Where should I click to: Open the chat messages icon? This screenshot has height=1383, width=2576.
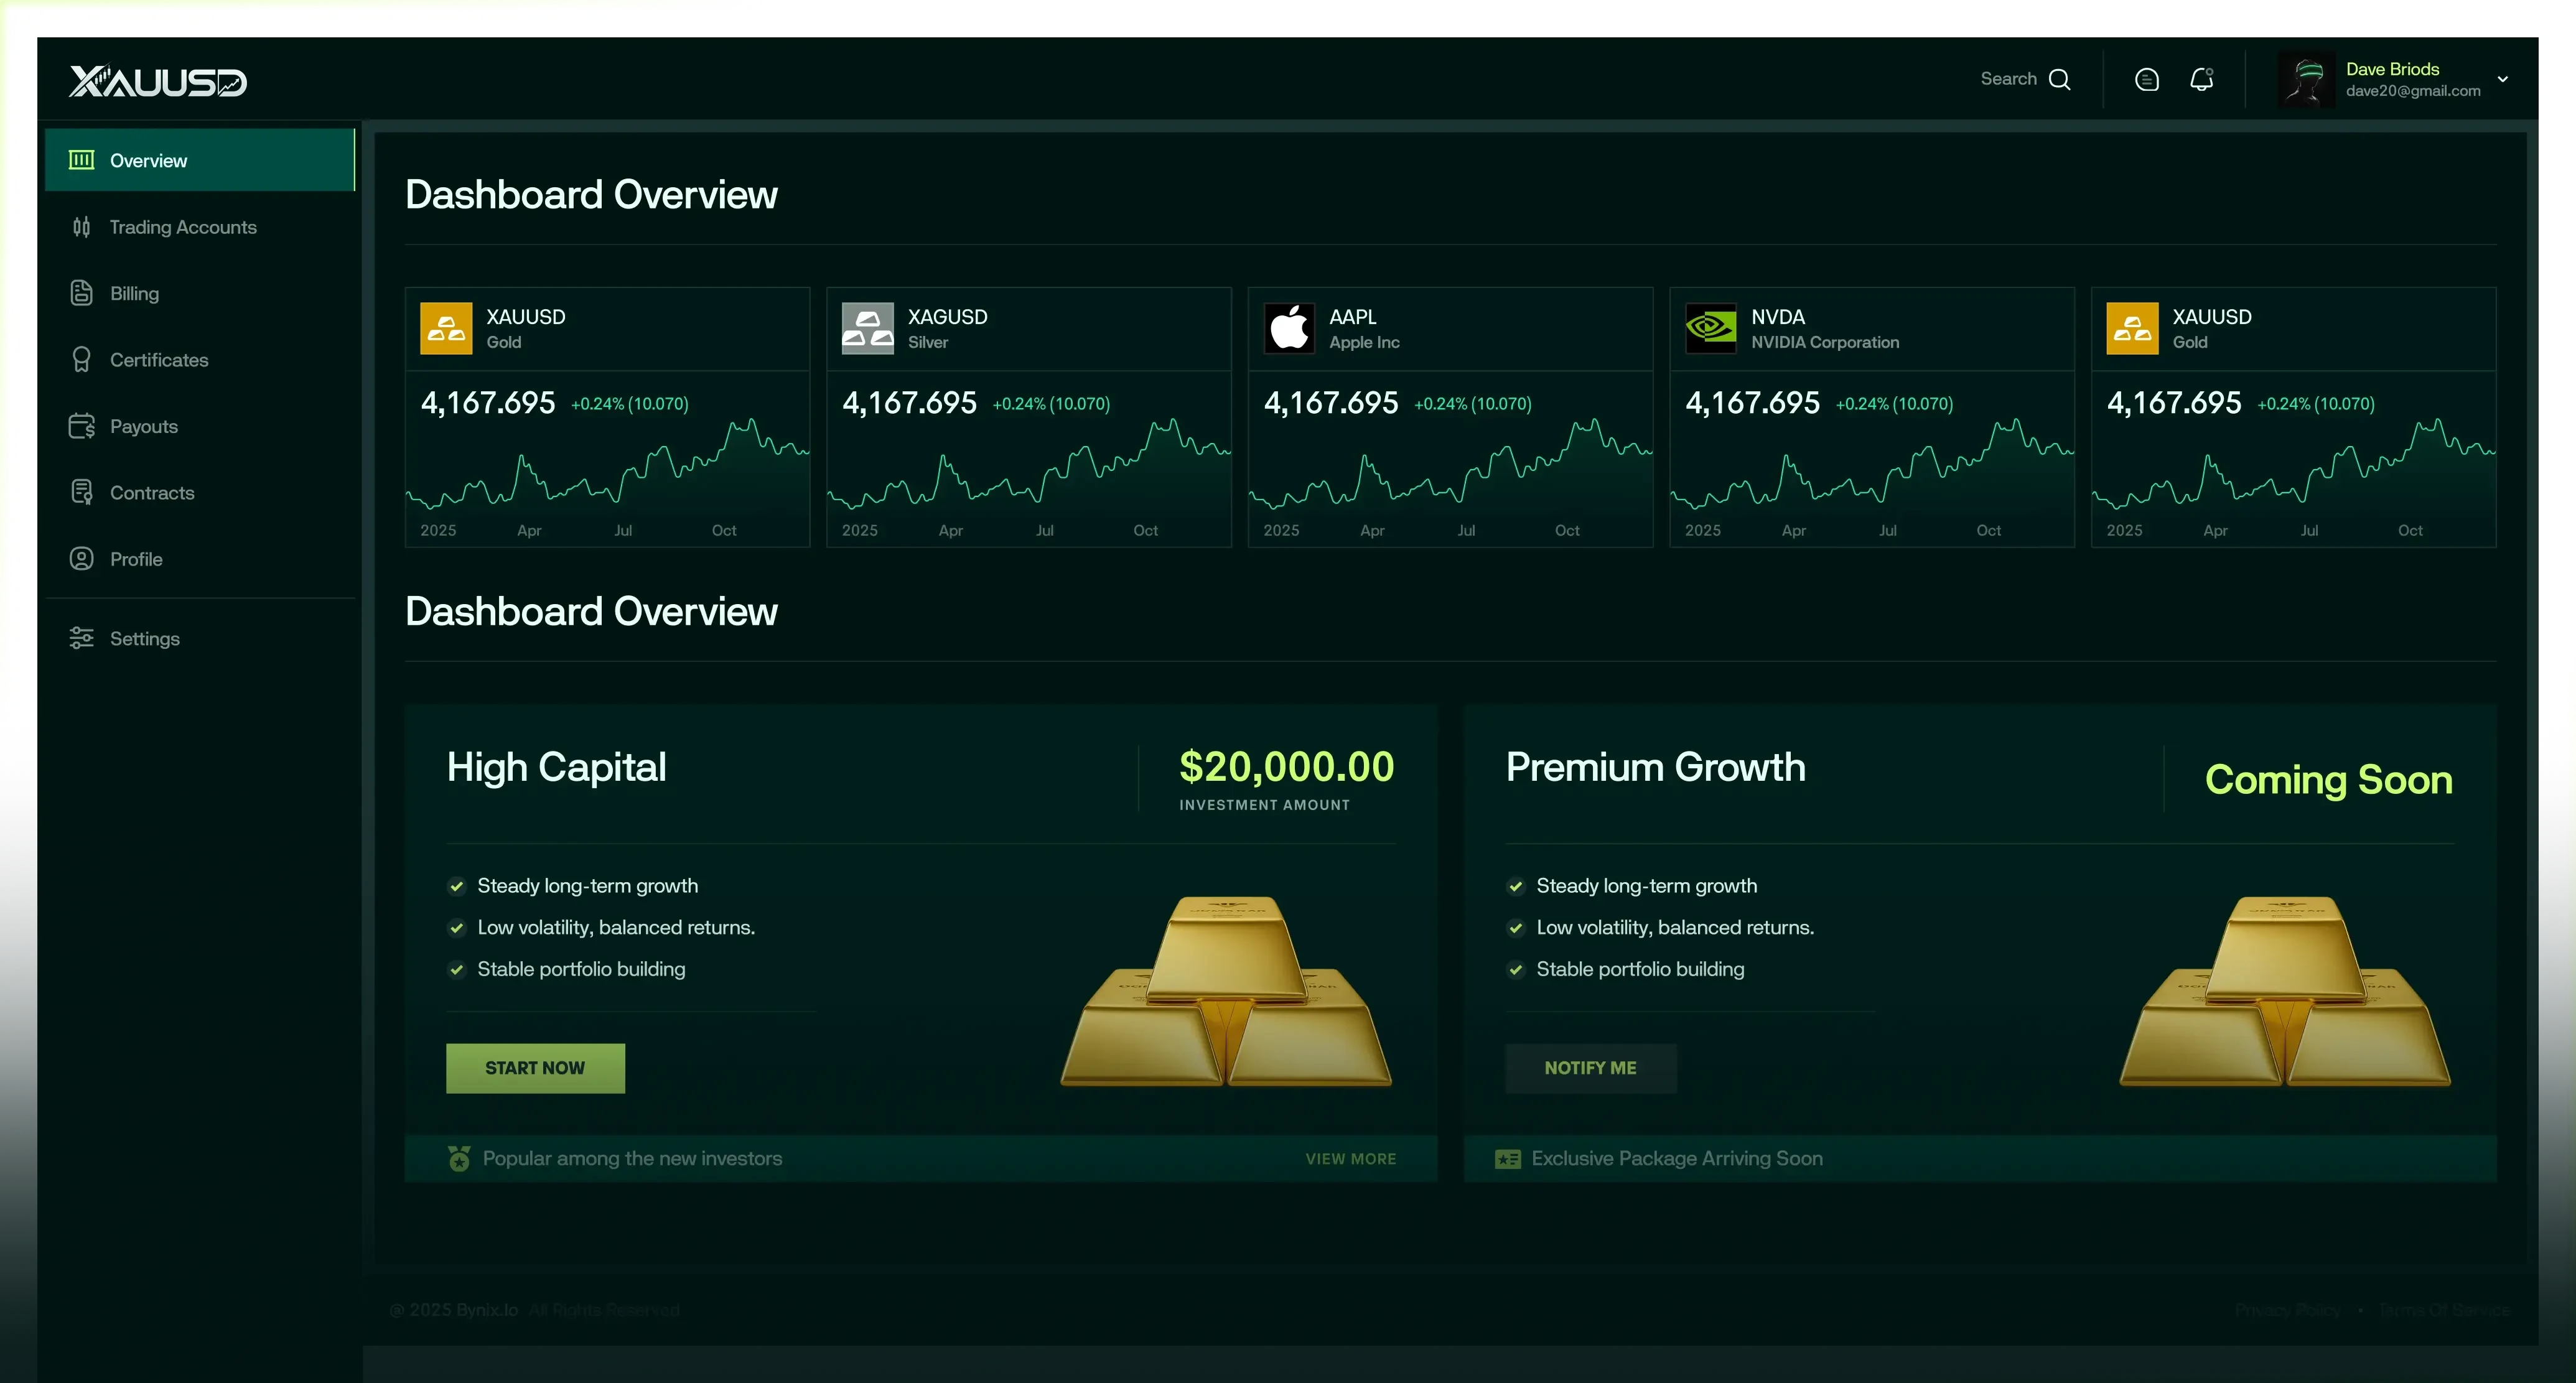point(2146,80)
